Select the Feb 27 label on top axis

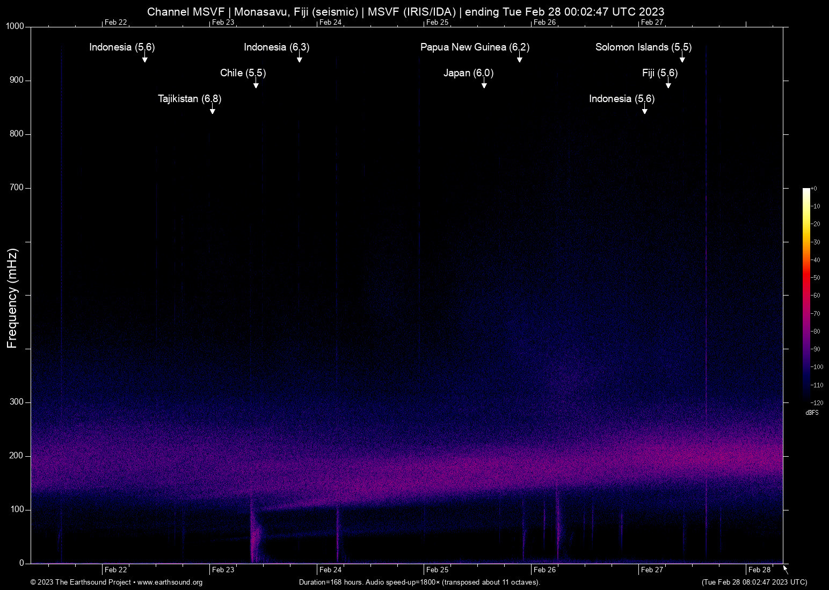point(652,22)
